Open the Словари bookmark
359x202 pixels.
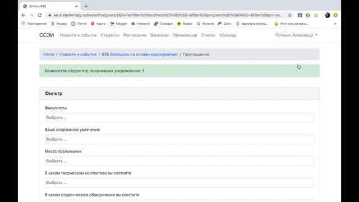[x=163, y=24]
